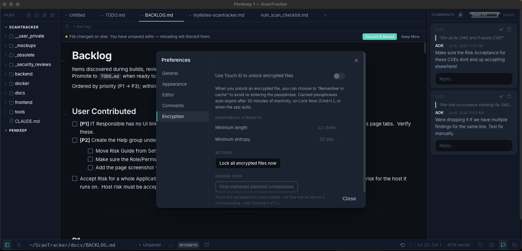
Task: Open CLAUDE.md in file tree
Action: pyautogui.click(x=27, y=121)
